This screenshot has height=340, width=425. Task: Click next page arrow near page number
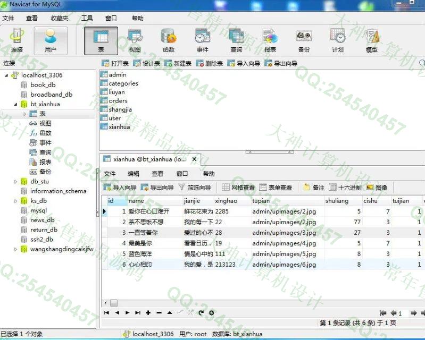(414, 313)
